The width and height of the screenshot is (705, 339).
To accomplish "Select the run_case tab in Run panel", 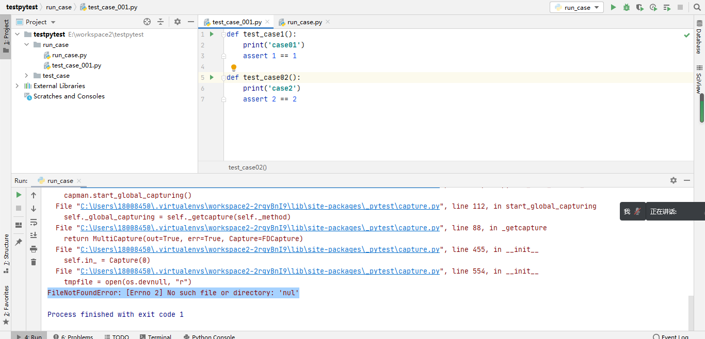I will (59, 181).
